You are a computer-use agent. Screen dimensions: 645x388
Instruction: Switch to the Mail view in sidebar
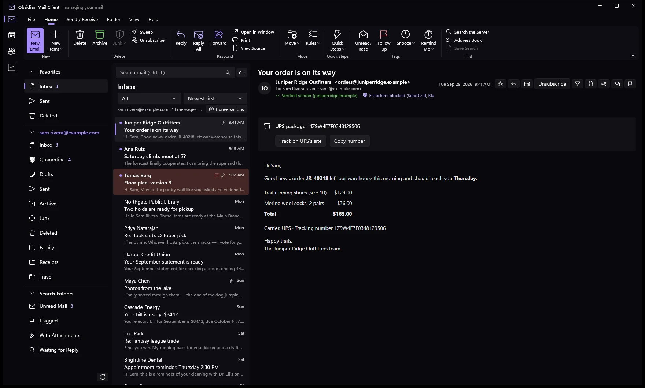(12, 19)
